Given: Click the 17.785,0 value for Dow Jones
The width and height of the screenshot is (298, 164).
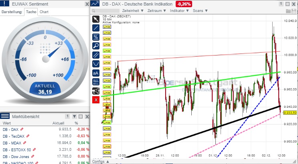Looking at the screenshot, I should click(64, 157).
